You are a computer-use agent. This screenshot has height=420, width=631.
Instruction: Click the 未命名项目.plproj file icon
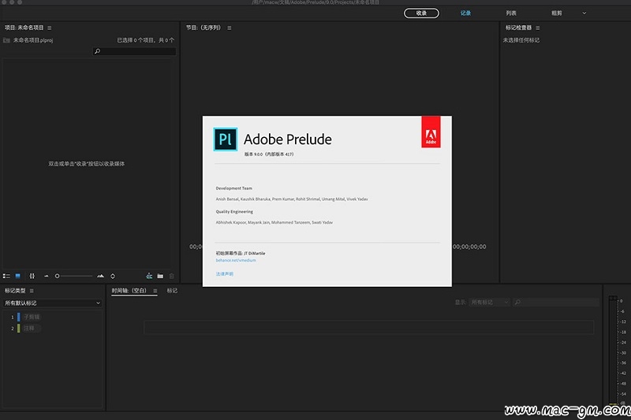point(6,40)
